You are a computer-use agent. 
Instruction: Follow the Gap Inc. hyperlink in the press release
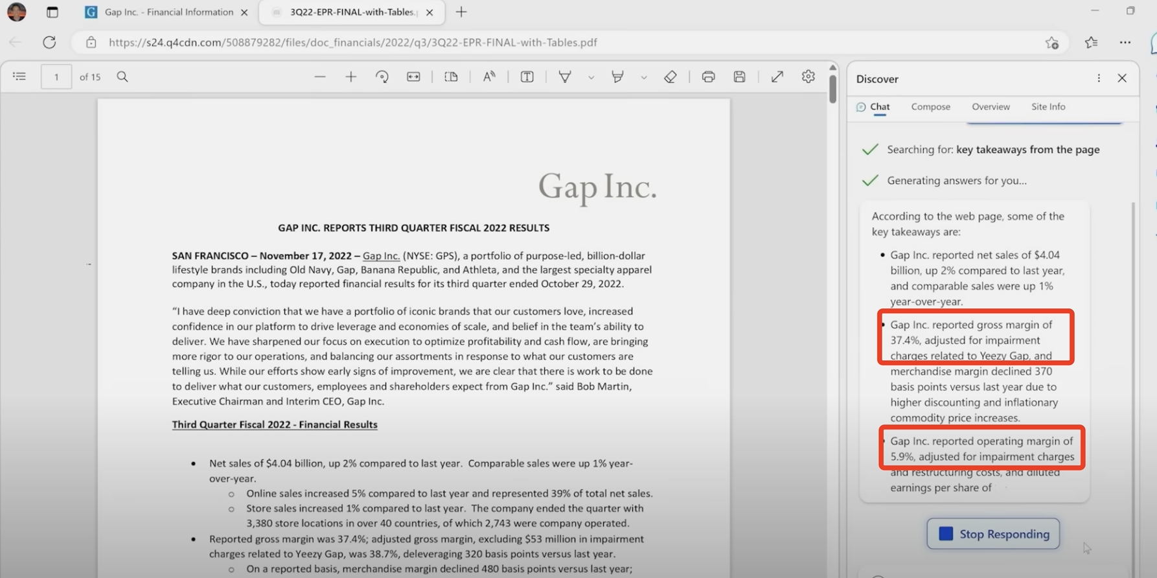coord(382,256)
